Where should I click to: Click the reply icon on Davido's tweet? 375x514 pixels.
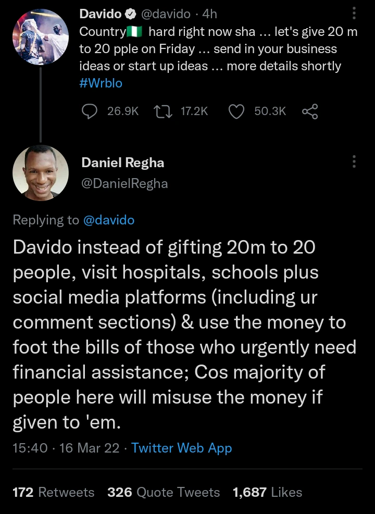pos(91,111)
